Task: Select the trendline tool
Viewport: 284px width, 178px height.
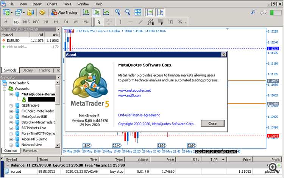Action: click(140, 22)
